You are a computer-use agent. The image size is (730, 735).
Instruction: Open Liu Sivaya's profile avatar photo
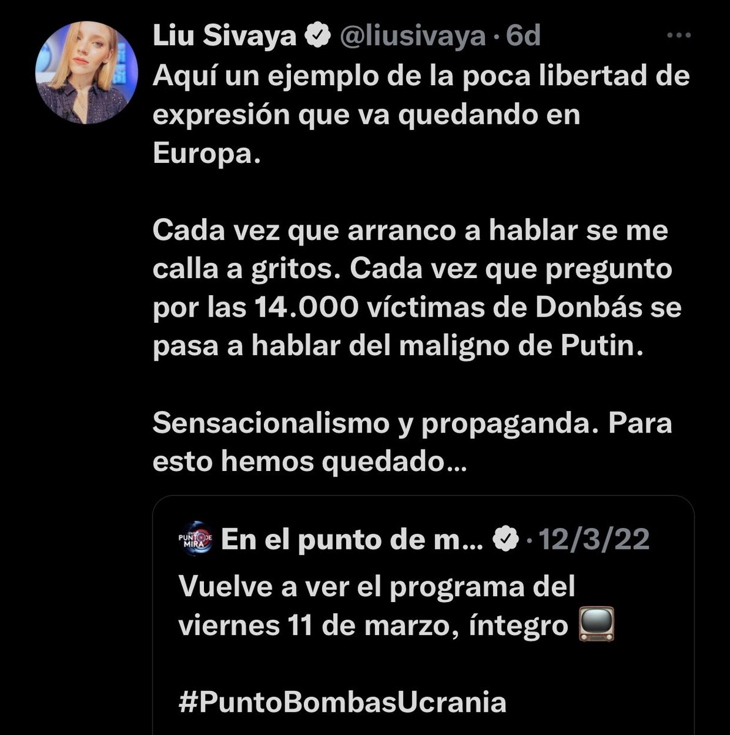point(86,73)
